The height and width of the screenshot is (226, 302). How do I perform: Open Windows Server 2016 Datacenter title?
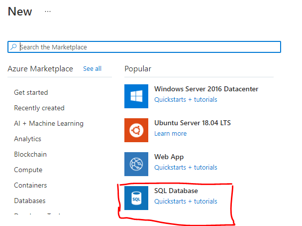click(206, 89)
